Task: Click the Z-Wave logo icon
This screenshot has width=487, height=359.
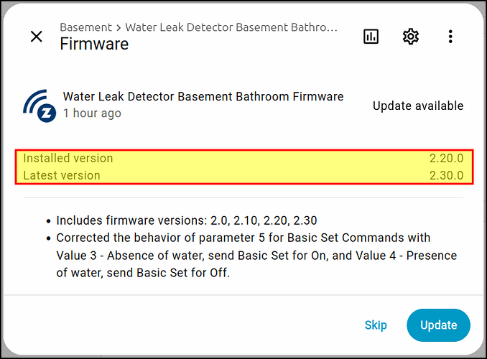Action: pos(40,105)
